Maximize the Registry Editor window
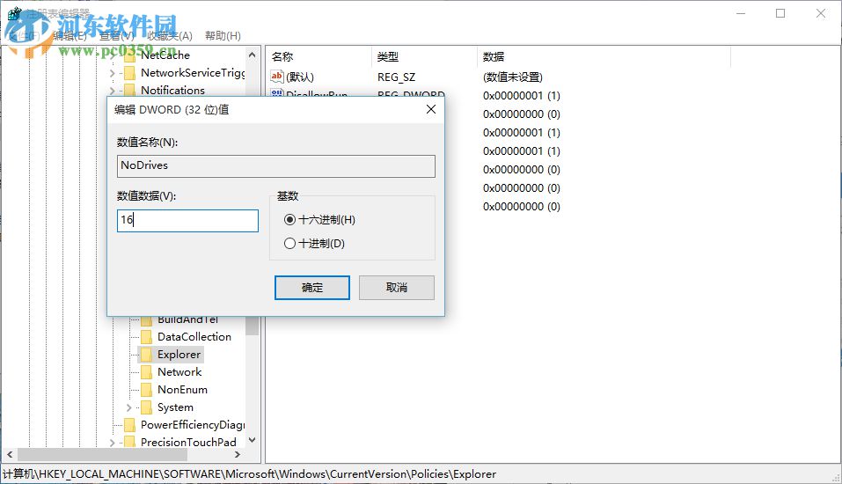The height and width of the screenshot is (484, 842). click(780, 13)
